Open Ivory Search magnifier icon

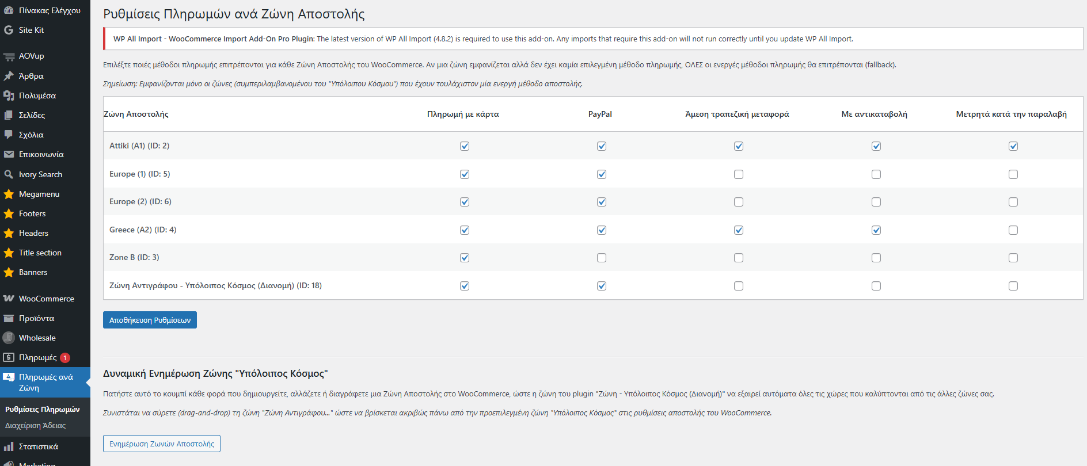click(9, 174)
